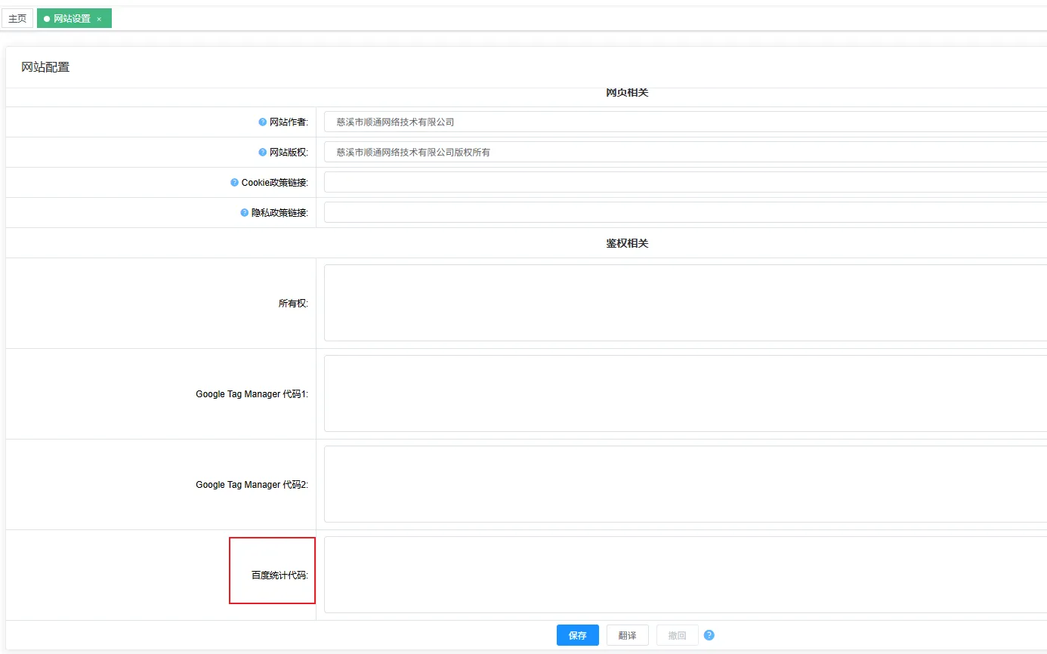Focus the 网站作者 input field
The image size is (1047, 654).
click(684, 122)
